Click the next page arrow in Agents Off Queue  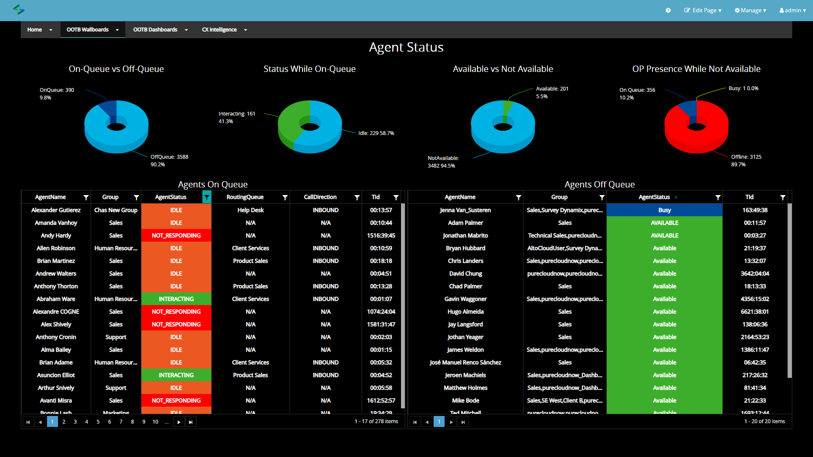(451, 421)
